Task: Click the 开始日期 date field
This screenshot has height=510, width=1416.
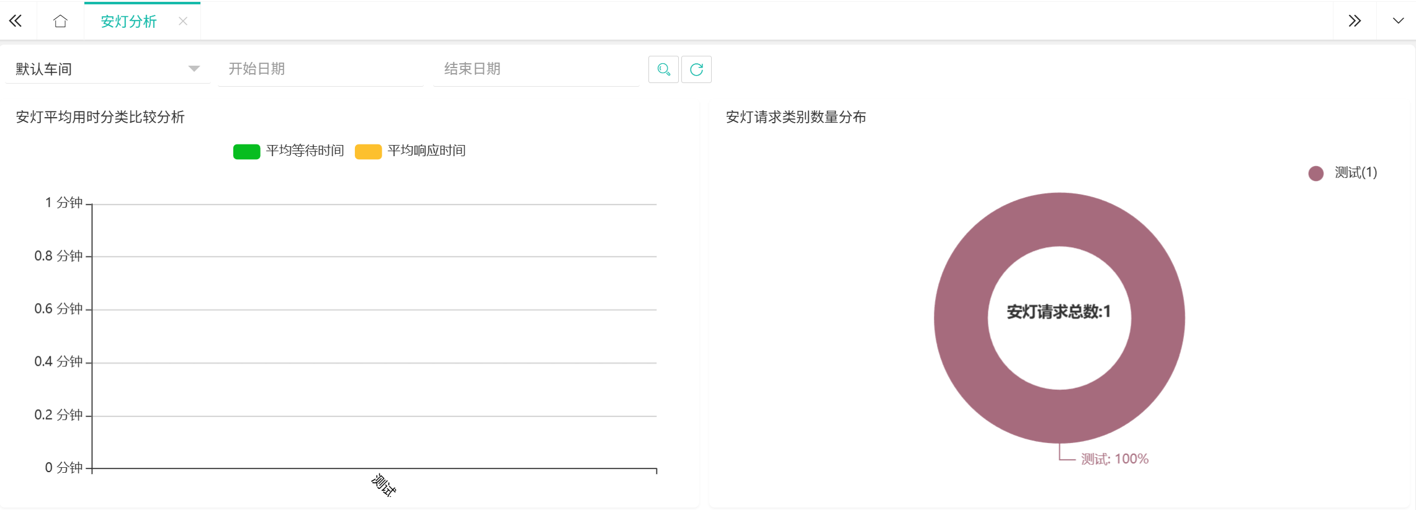Action: point(320,69)
